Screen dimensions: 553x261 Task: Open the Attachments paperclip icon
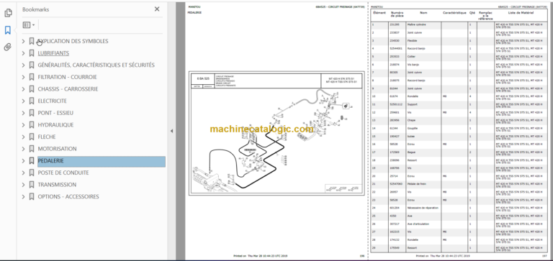8,47
